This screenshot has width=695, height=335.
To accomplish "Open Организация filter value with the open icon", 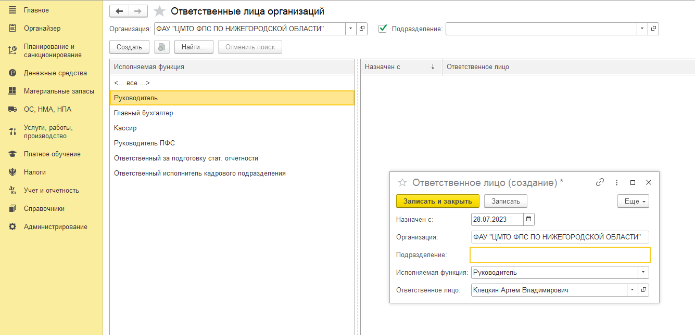I will [362, 29].
